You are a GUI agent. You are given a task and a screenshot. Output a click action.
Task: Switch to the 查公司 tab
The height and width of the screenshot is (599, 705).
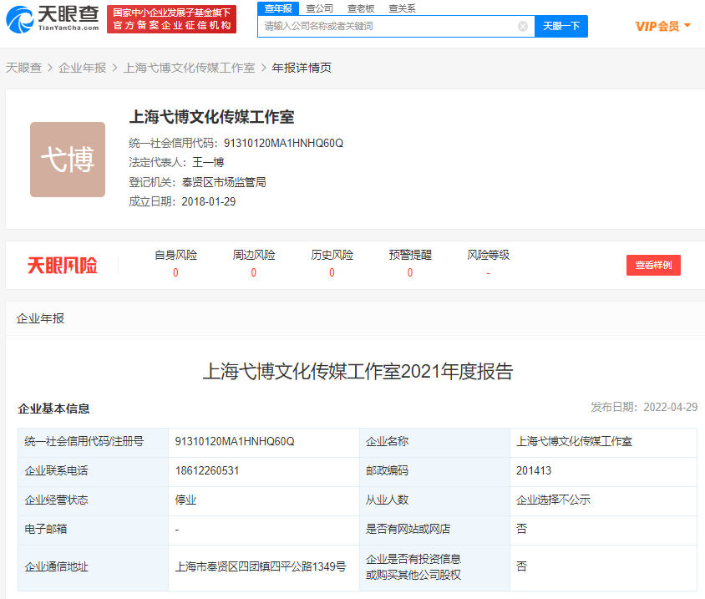coord(320,8)
